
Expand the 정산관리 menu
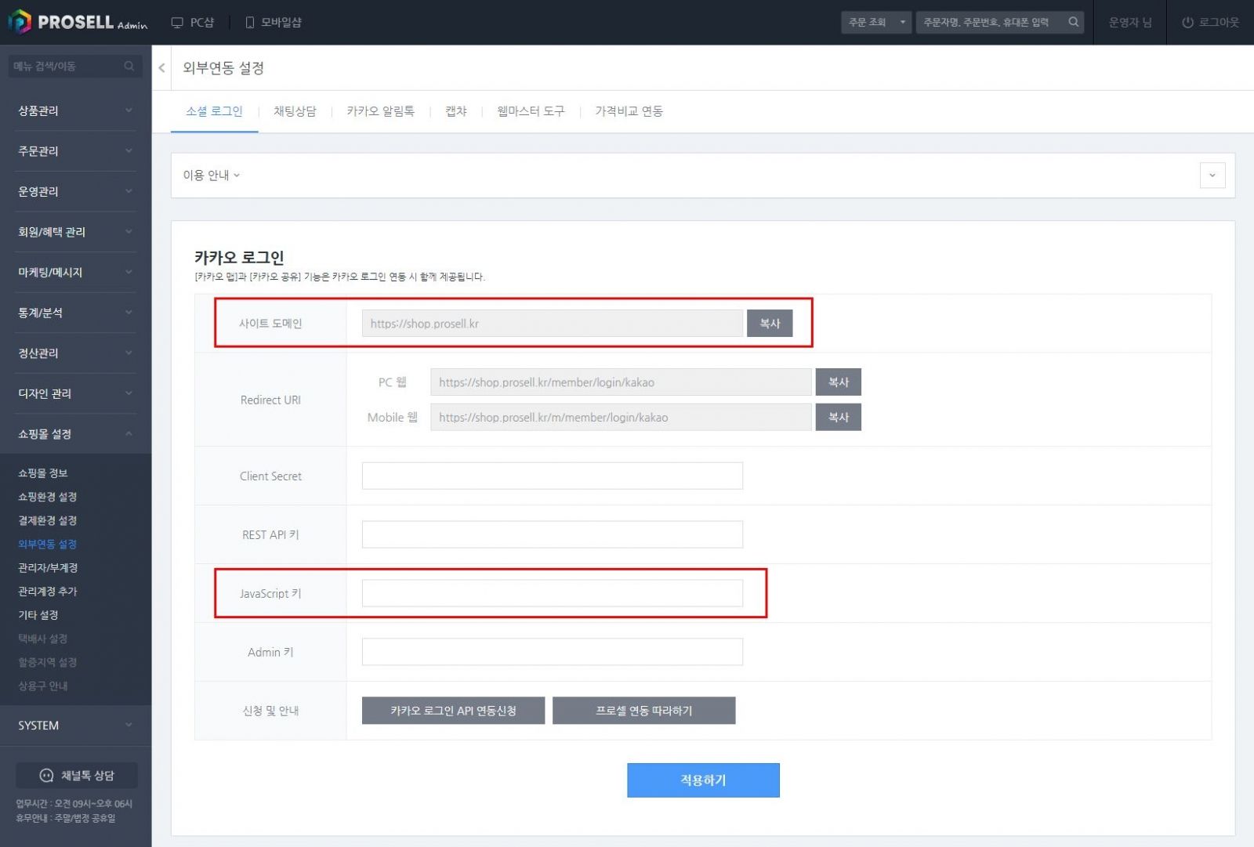click(75, 353)
